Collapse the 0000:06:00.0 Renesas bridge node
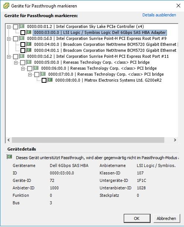The image size is (184, 227). (23, 69)
